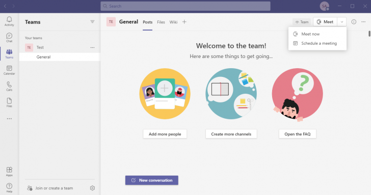Switch to the Files tab

pos(161,22)
